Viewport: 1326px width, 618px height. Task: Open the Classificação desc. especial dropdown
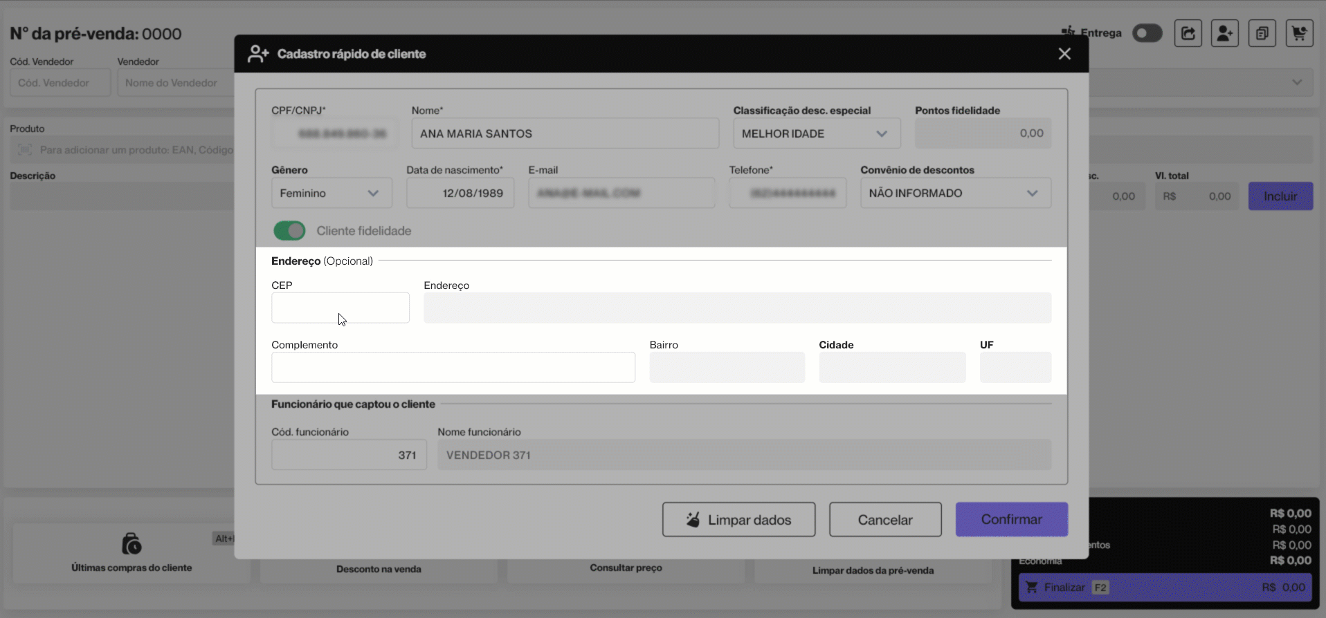817,133
